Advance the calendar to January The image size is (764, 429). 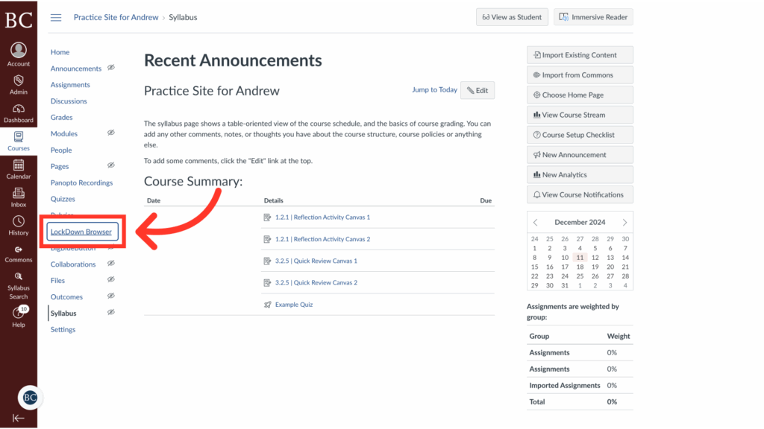point(627,221)
